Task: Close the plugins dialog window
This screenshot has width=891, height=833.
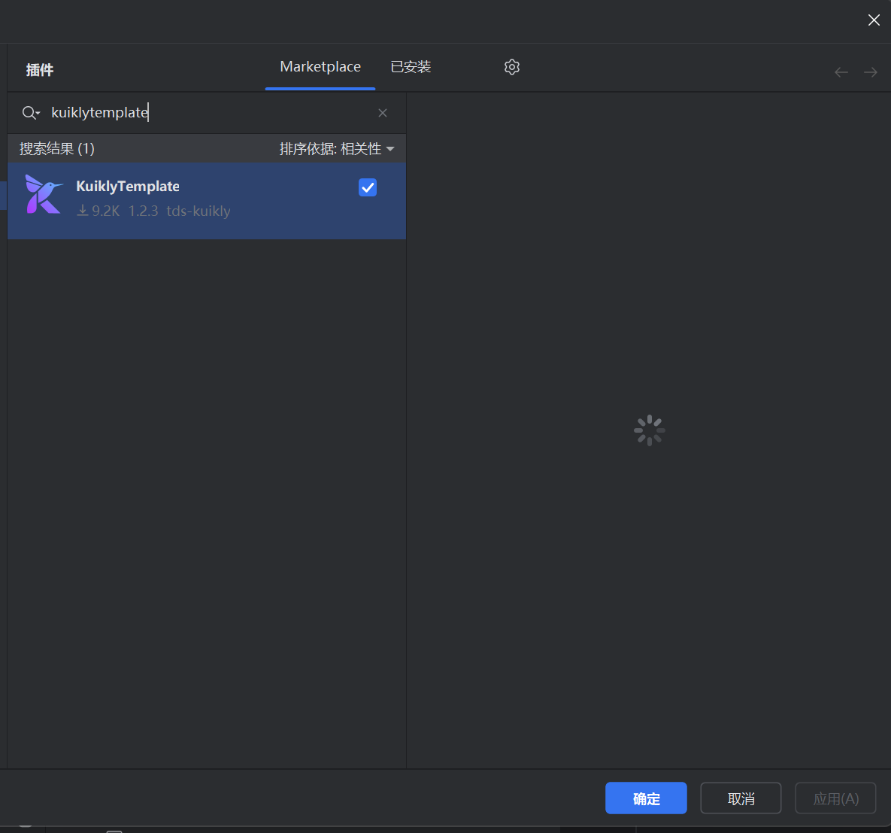Action: coord(874,20)
